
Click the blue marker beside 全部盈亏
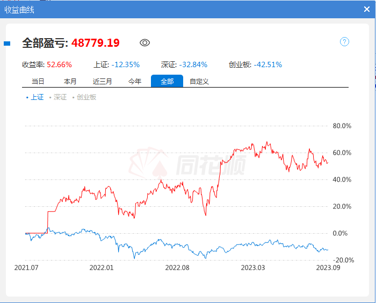point(7,44)
